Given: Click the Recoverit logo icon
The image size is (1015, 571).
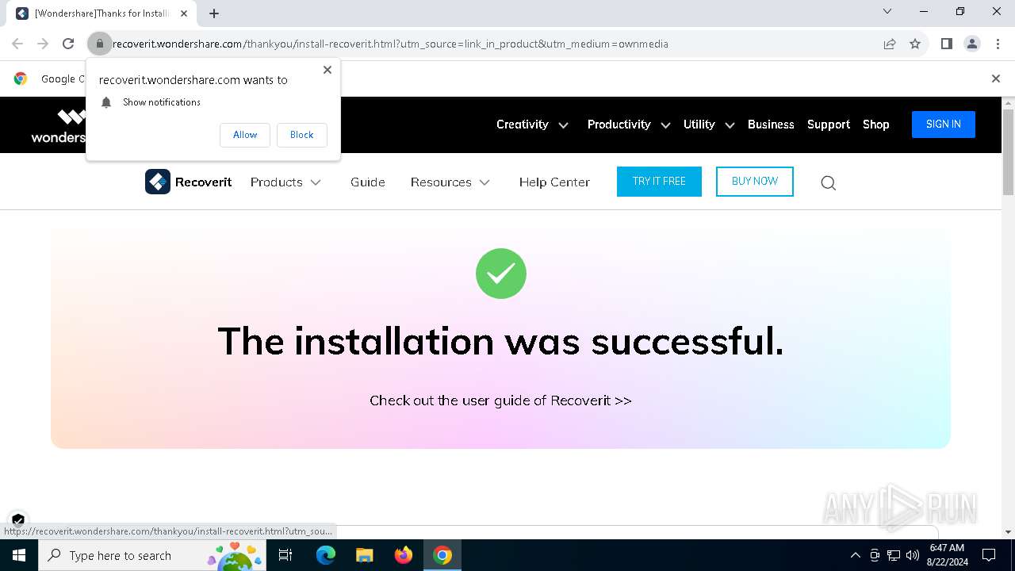Looking at the screenshot, I should pyautogui.click(x=158, y=182).
